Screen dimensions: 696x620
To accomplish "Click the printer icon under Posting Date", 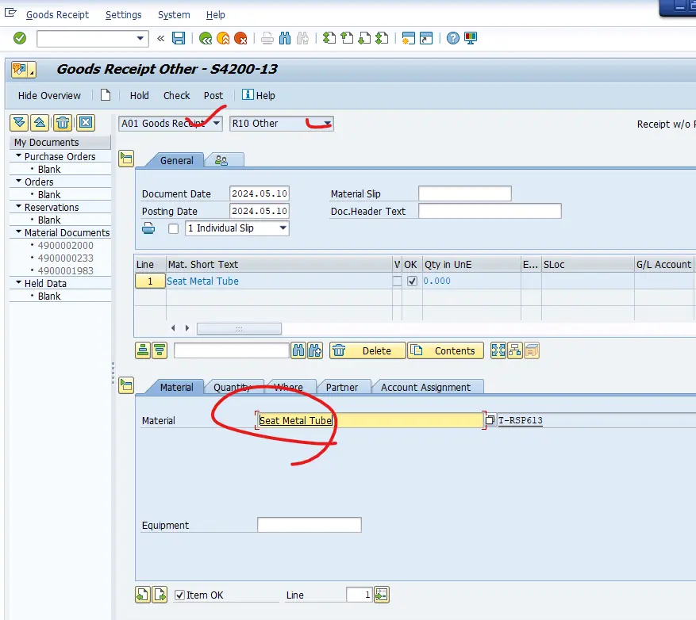I will pyautogui.click(x=148, y=228).
